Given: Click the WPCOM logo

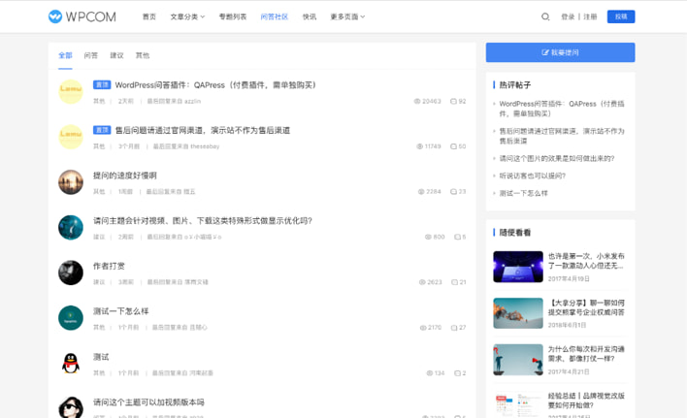Looking at the screenshot, I should (82, 16).
